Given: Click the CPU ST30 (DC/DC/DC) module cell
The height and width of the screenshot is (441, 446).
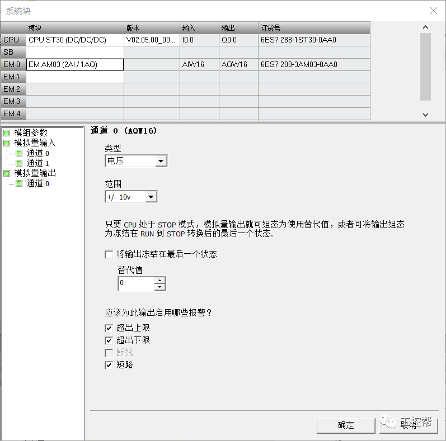Looking at the screenshot, I should [x=75, y=40].
